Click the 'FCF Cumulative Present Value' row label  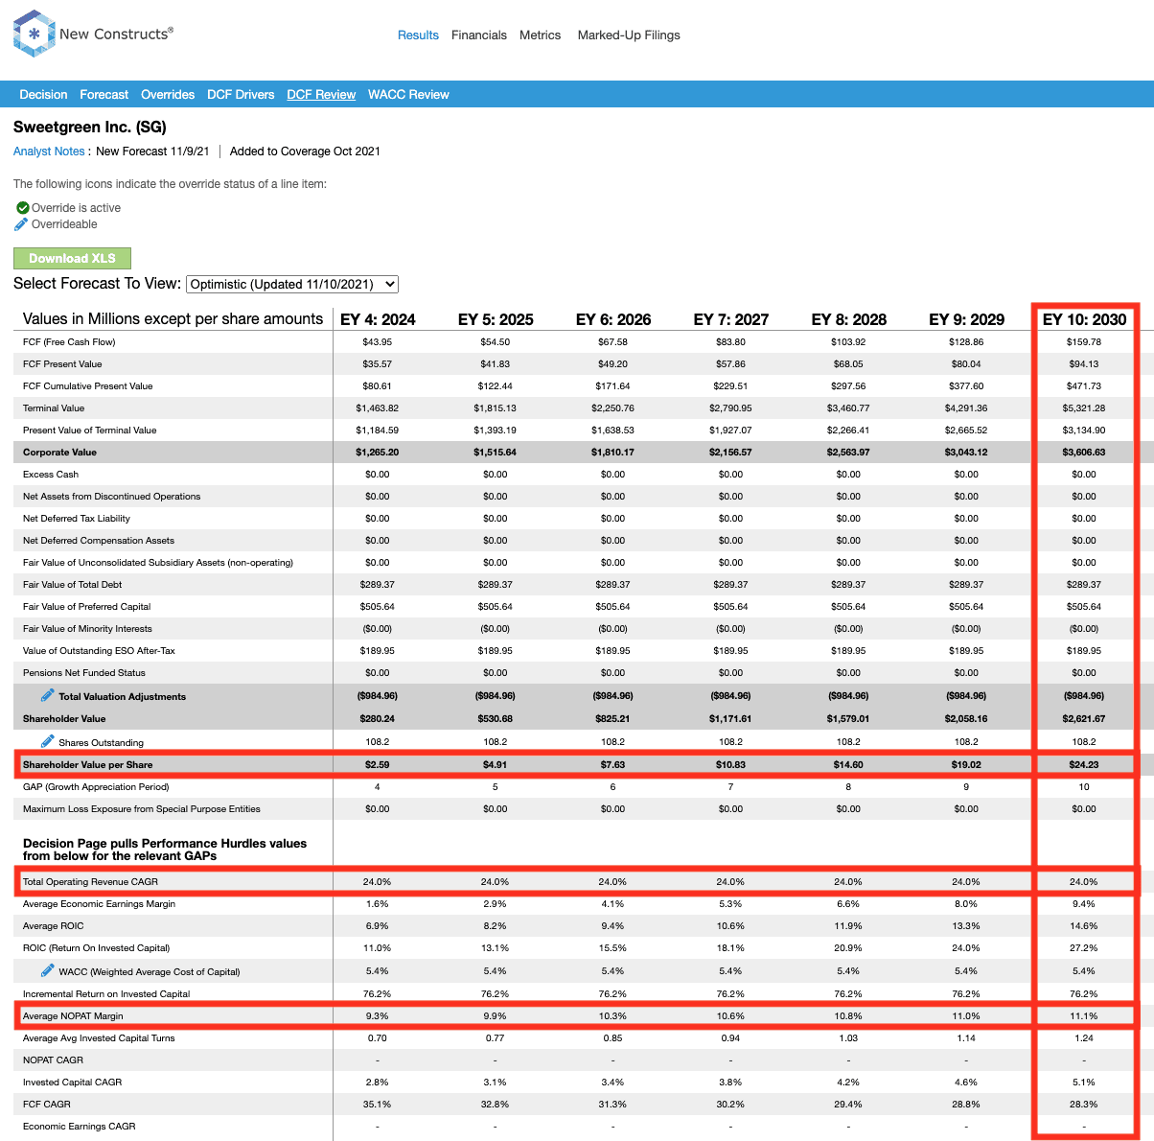88,386
